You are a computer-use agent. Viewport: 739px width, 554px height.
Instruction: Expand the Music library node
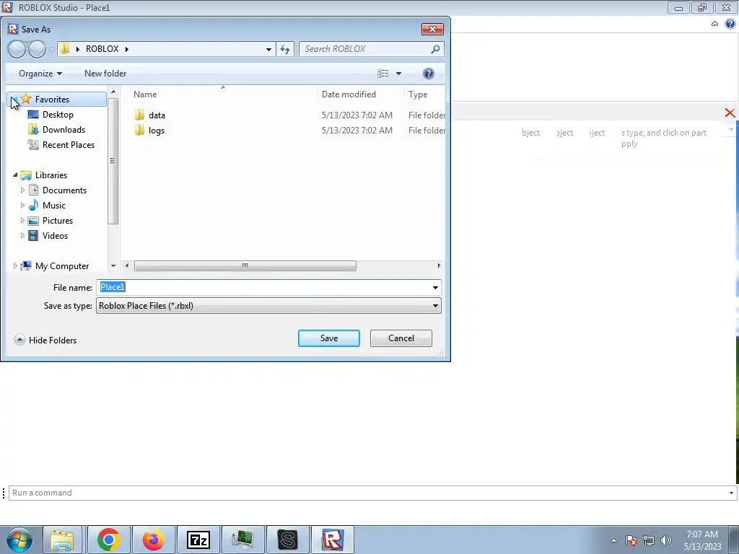point(22,205)
